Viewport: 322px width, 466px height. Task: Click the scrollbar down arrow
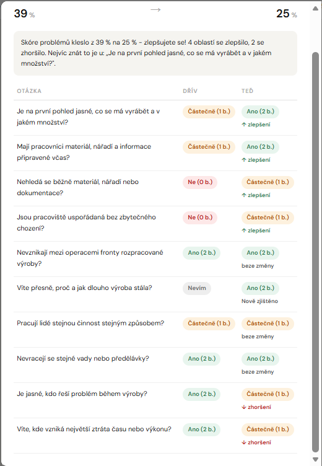[x=315, y=459]
